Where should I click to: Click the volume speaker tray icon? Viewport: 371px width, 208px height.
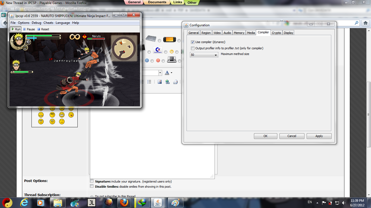(344, 203)
